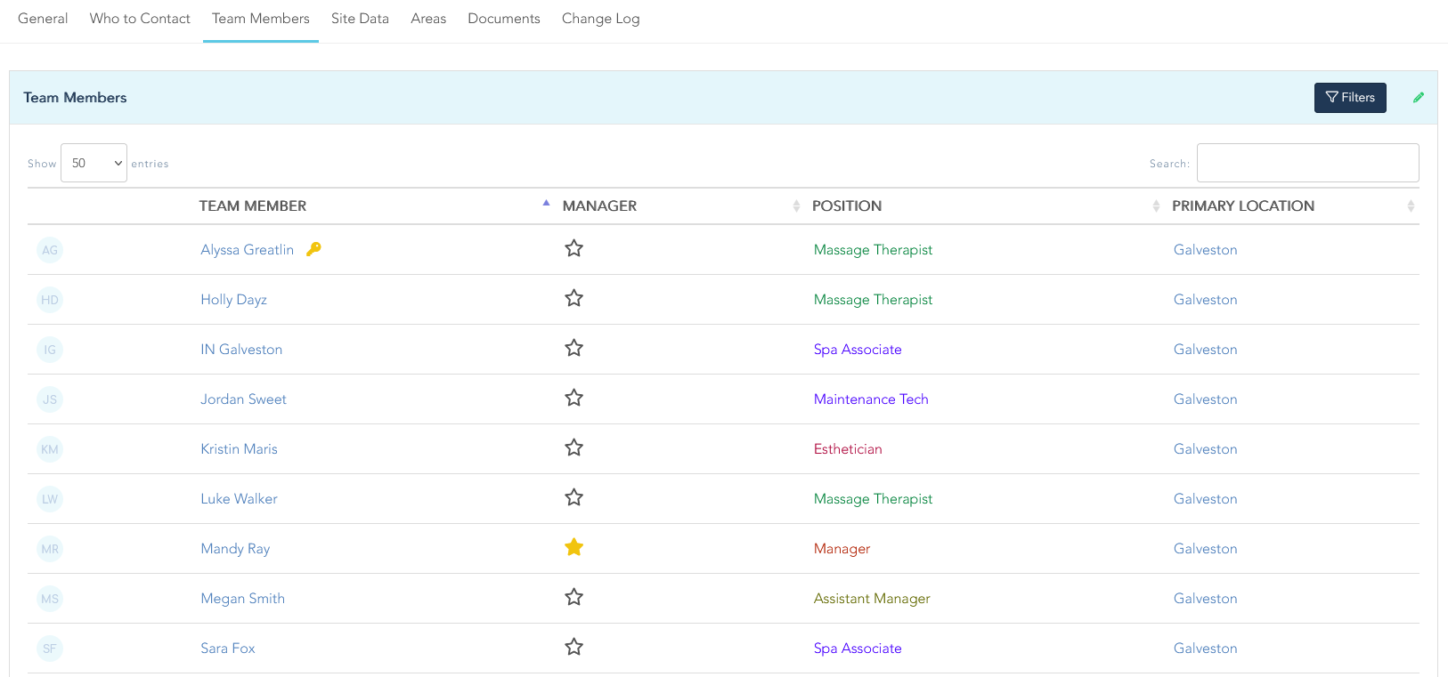Screen dimensions: 1448x677
Task: Open the Change Log tab
Action: [x=600, y=19]
